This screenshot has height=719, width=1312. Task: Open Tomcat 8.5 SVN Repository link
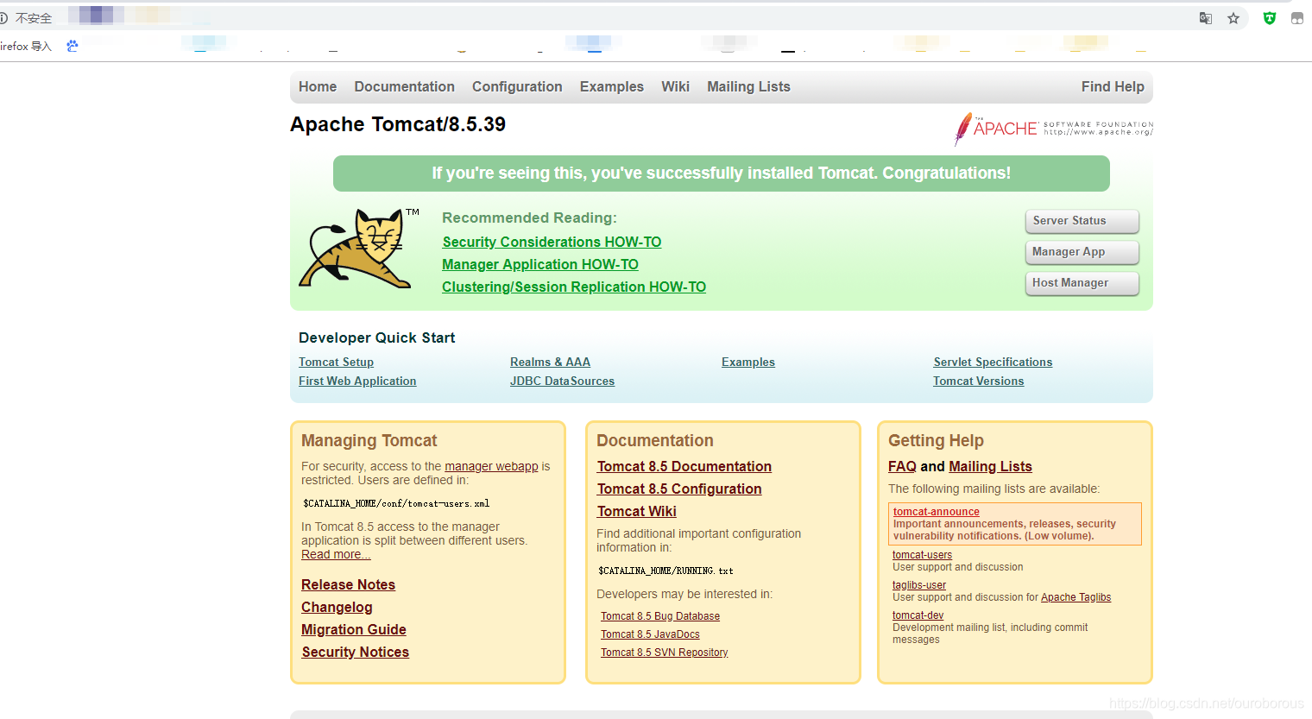[664, 653]
